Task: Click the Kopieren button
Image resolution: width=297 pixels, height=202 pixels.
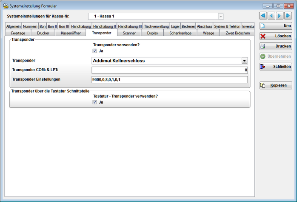Action: [276, 85]
